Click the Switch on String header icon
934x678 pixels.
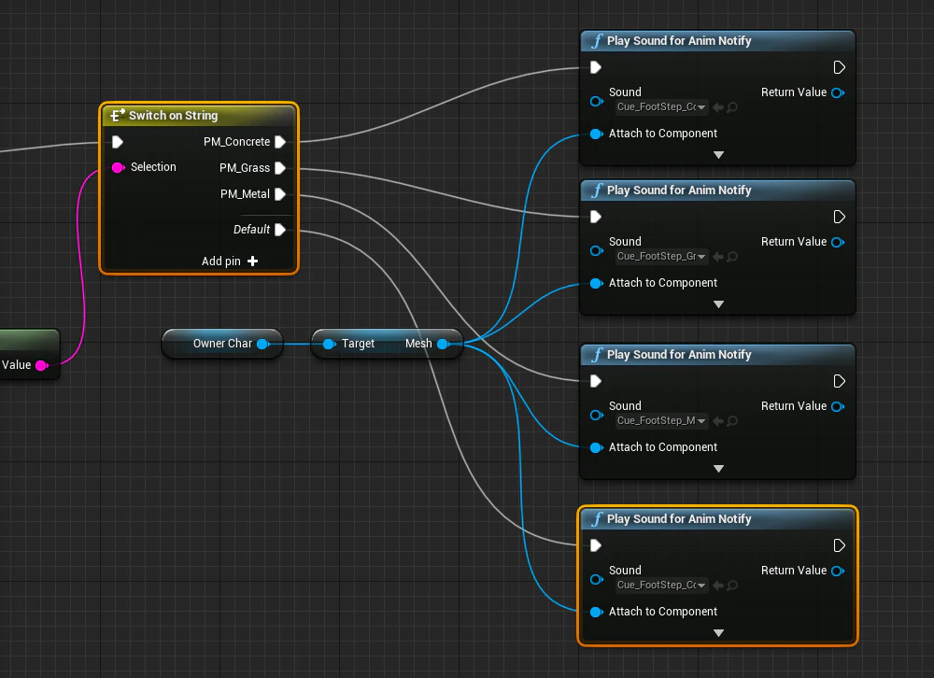[x=118, y=115]
